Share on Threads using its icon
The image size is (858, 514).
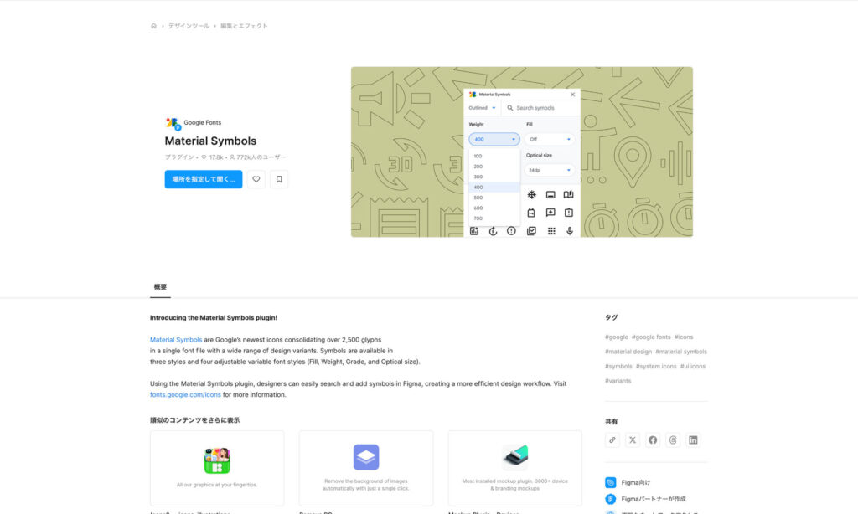coord(673,440)
